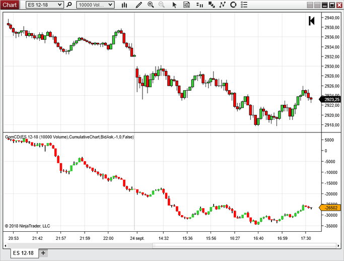Click the magnifier instrument search icon

[70, 5]
